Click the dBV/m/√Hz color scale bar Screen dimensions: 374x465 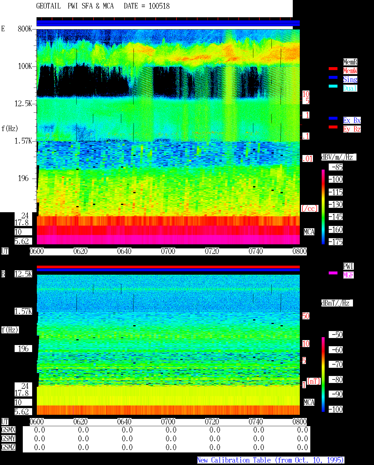click(x=323, y=207)
